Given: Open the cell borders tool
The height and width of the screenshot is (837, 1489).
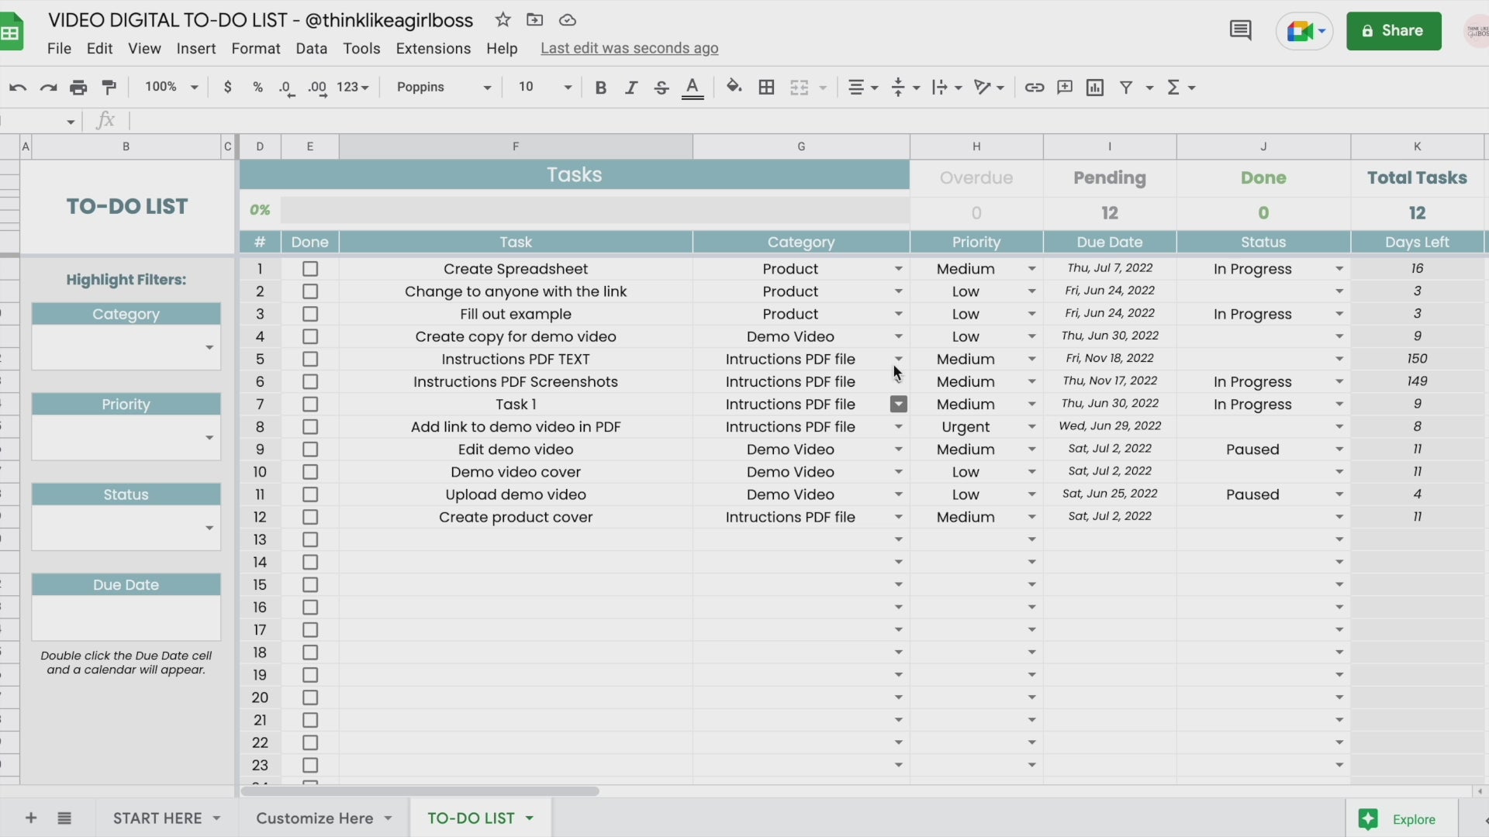Looking at the screenshot, I should coord(766,88).
